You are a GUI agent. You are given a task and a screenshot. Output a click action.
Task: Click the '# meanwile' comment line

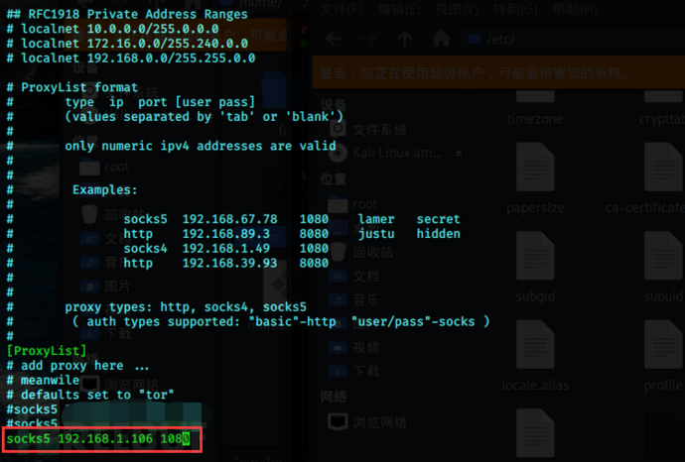pyautogui.click(x=43, y=380)
